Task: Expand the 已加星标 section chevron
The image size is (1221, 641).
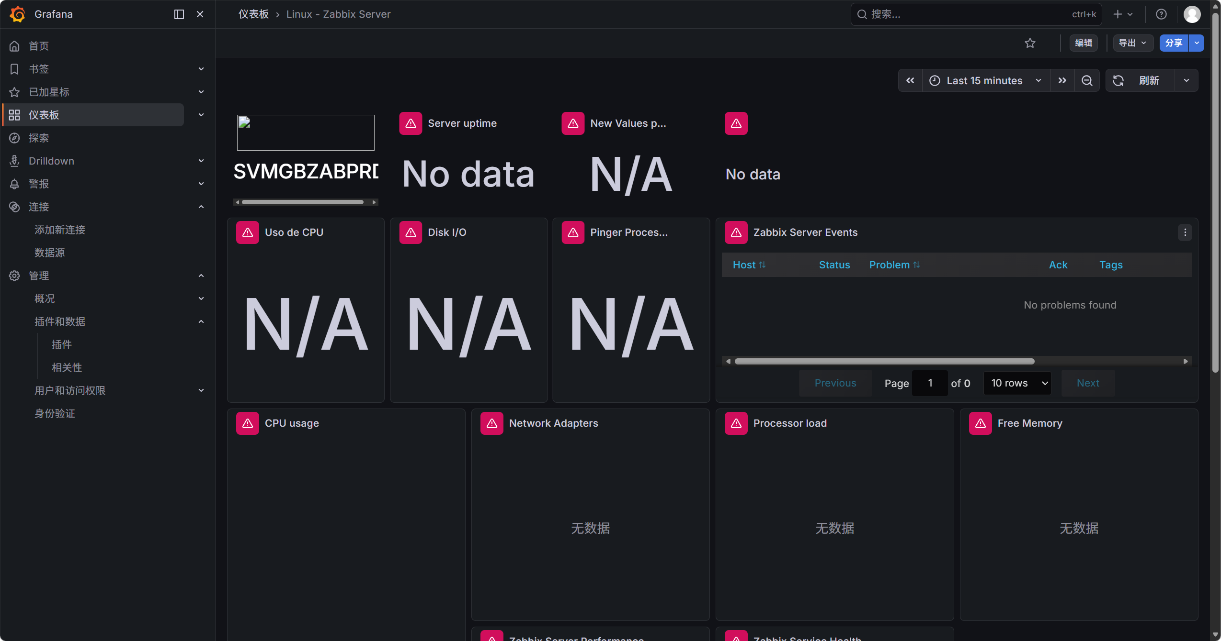Action: 201,92
